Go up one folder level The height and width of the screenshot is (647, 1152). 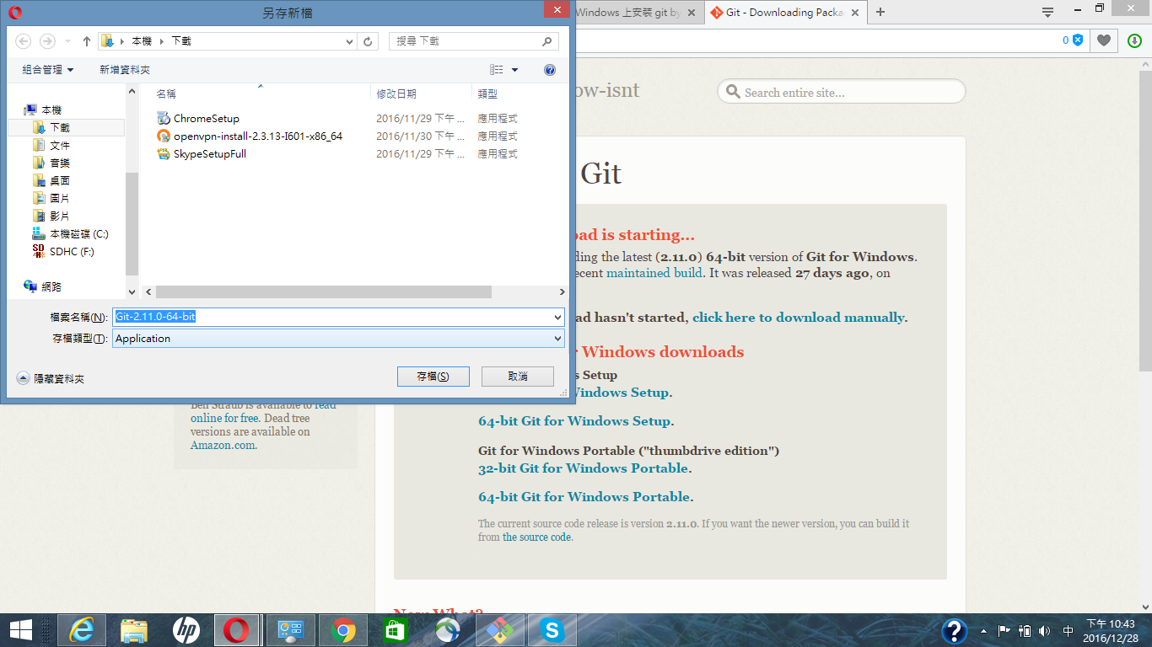click(x=87, y=40)
